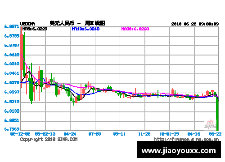
Task: Click the chart timestamp 2010-06-22
Action: coord(184,24)
